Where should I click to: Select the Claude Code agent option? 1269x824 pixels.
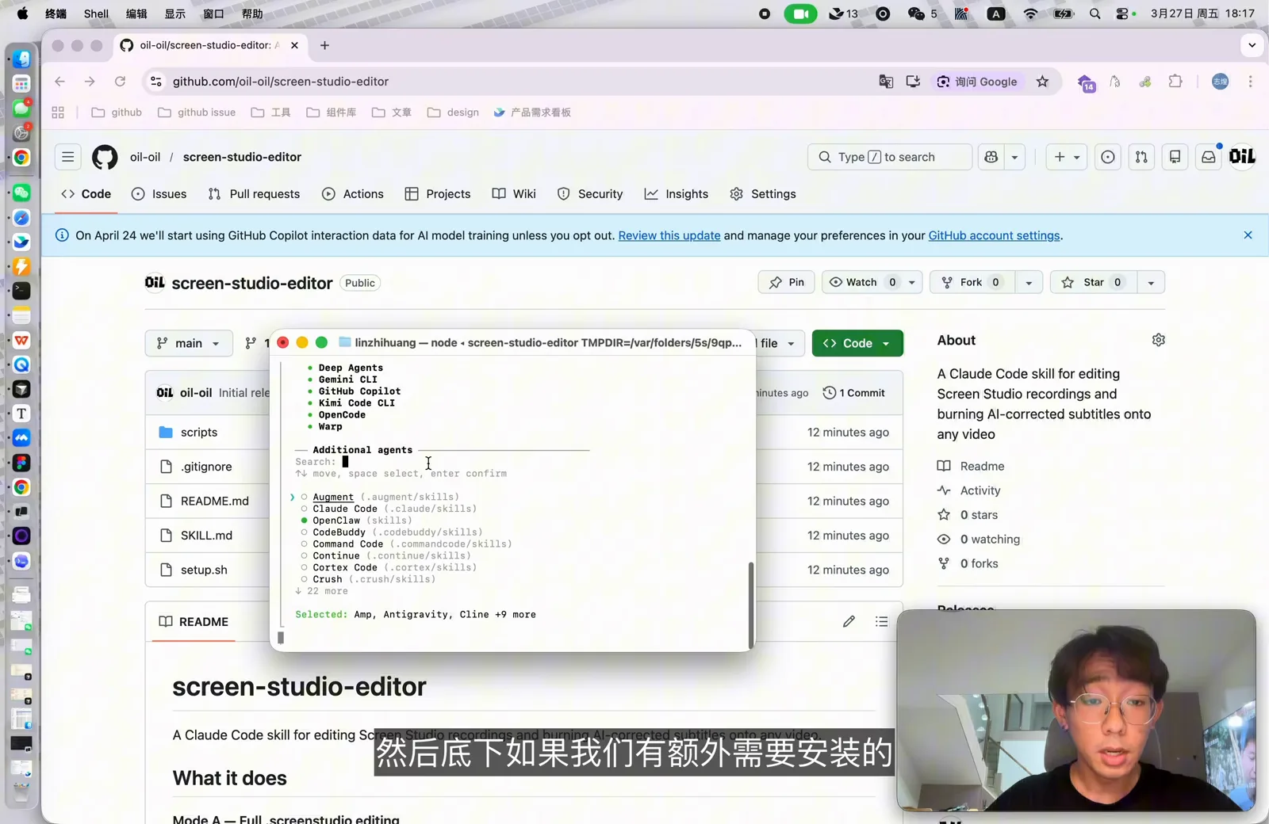[305, 509]
